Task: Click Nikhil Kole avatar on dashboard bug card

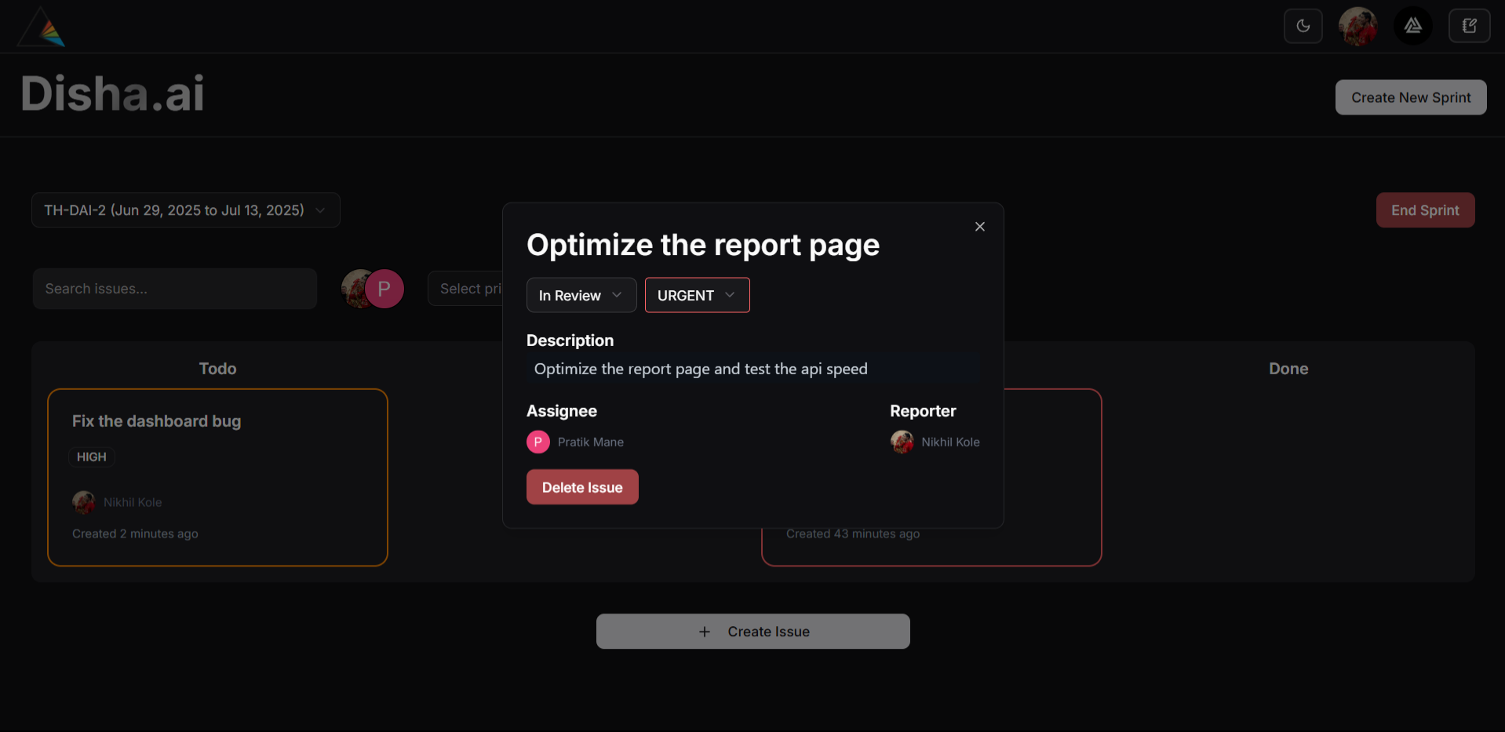Action: tap(83, 502)
